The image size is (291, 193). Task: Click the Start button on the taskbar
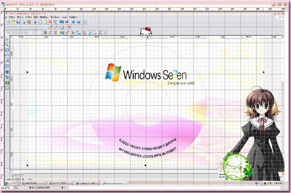(x=12, y=183)
